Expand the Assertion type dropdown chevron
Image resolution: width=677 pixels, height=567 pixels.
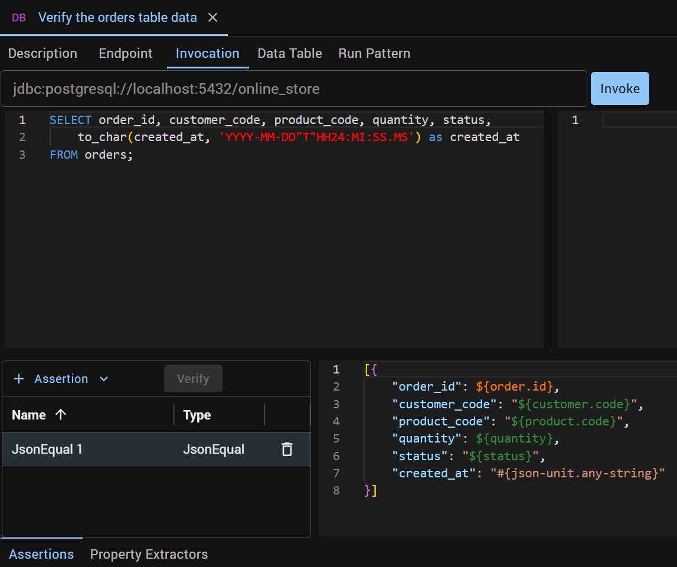pyautogui.click(x=104, y=379)
